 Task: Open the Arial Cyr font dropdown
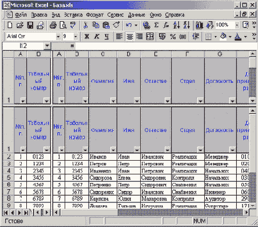pos(58,36)
